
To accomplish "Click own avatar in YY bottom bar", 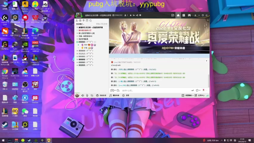I will 77,95.
